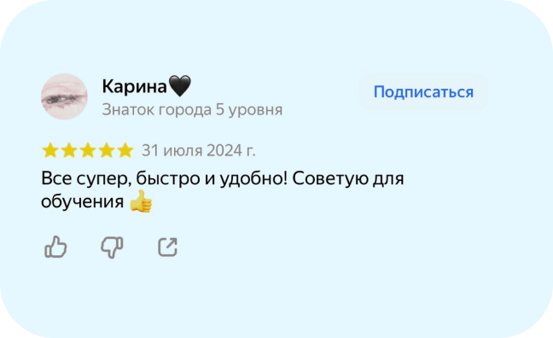
Task: Click the Подписаться subscribe button
Action: tap(423, 92)
